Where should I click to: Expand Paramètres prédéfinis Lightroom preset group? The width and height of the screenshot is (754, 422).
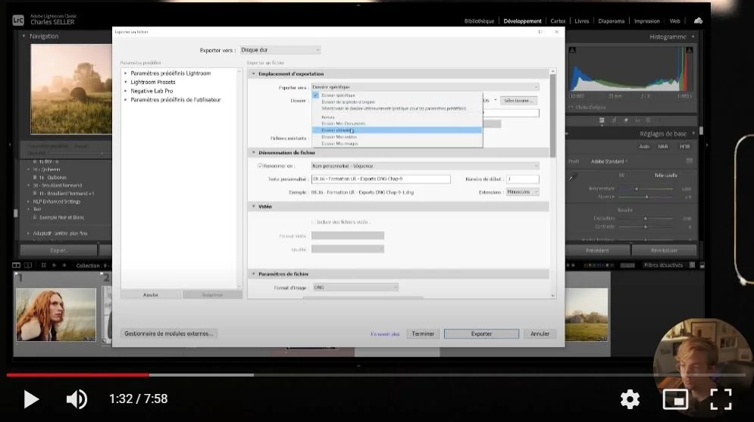pos(126,73)
